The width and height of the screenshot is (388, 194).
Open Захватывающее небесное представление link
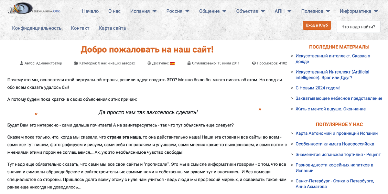(339, 98)
